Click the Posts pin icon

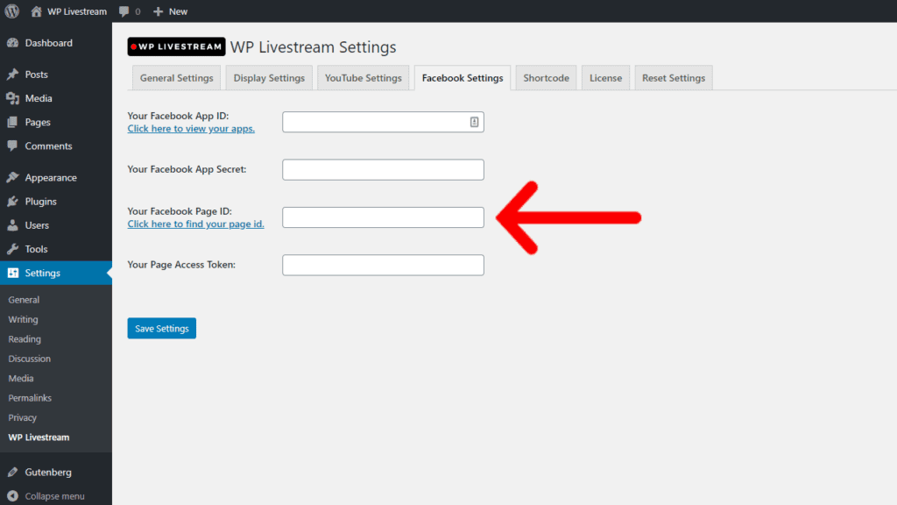(12, 75)
